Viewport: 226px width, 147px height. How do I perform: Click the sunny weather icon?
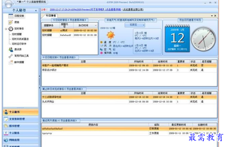111,35
